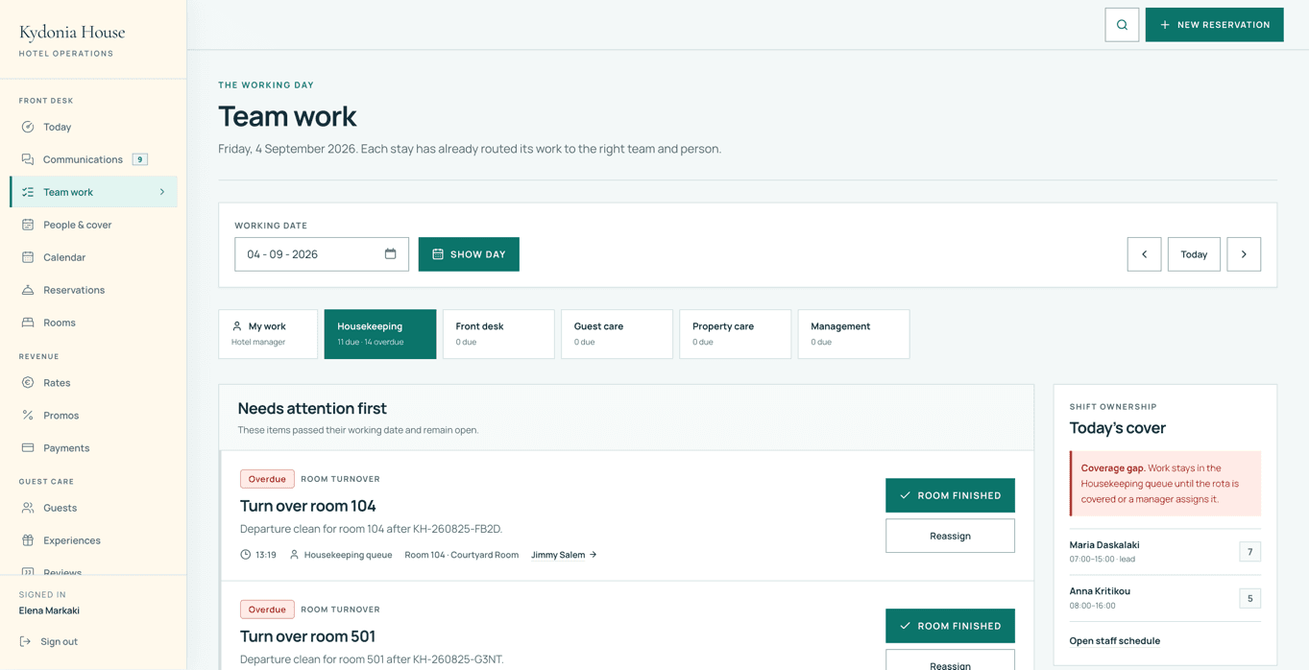The image size is (1309, 670).
Task: Jump to Today with the date button
Action: tap(1194, 254)
